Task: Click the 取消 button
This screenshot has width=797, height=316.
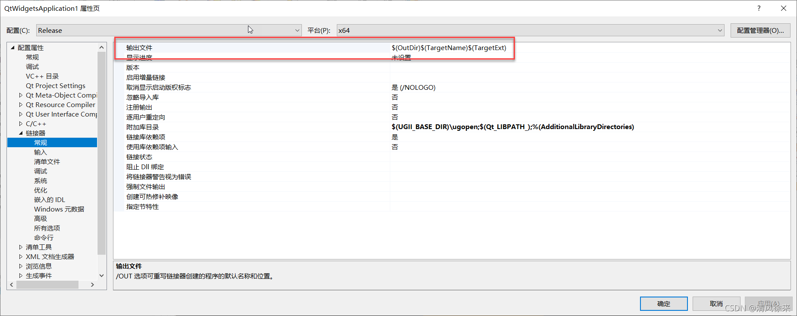Action: (x=716, y=303)
